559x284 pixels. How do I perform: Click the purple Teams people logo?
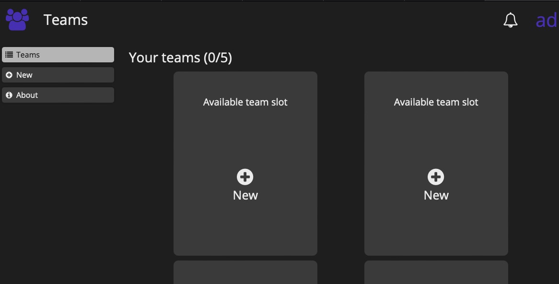point(17,19)
